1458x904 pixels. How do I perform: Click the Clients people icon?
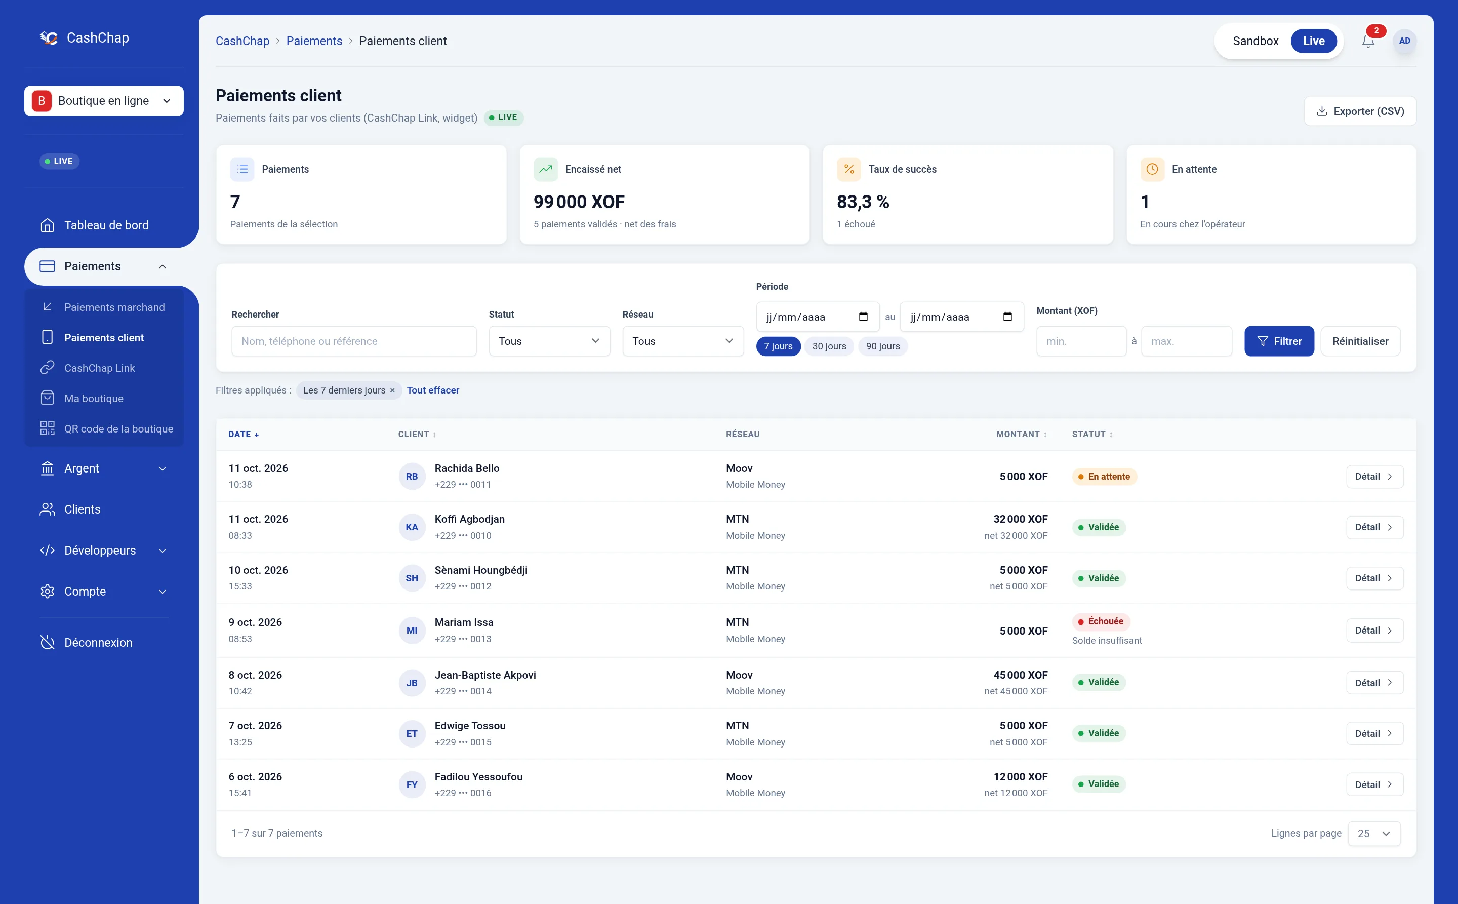pos(47,509)
